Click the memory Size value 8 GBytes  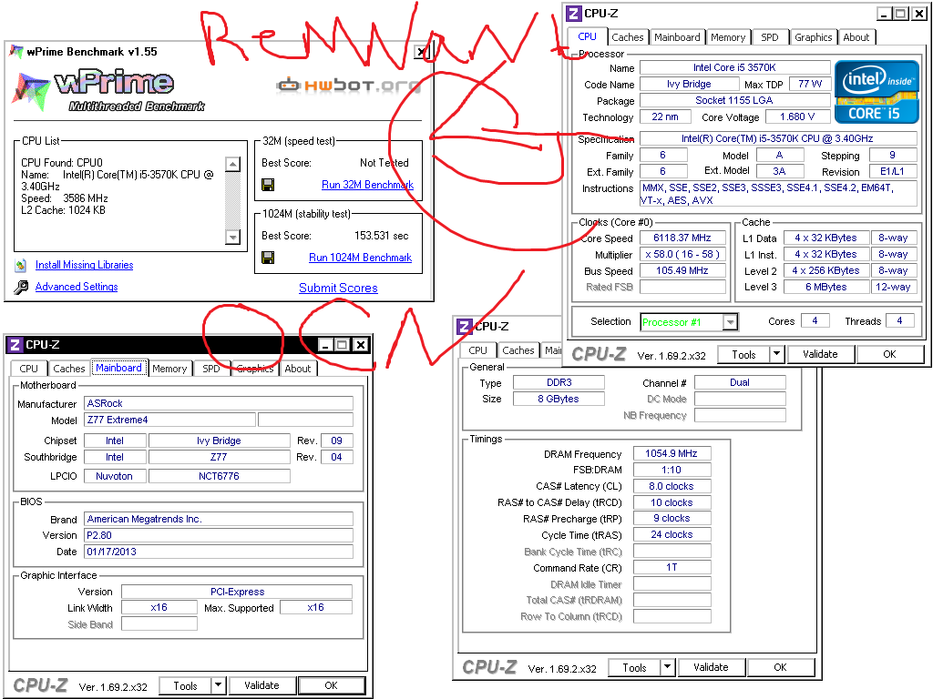pyautogui.click(x=559, y=399)
